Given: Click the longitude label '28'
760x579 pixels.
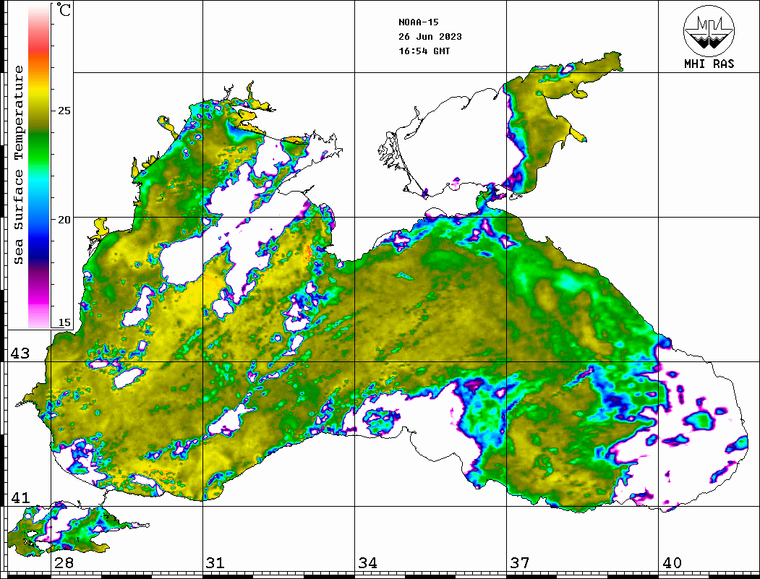Looking at the screenshot, I should point(64,563).
